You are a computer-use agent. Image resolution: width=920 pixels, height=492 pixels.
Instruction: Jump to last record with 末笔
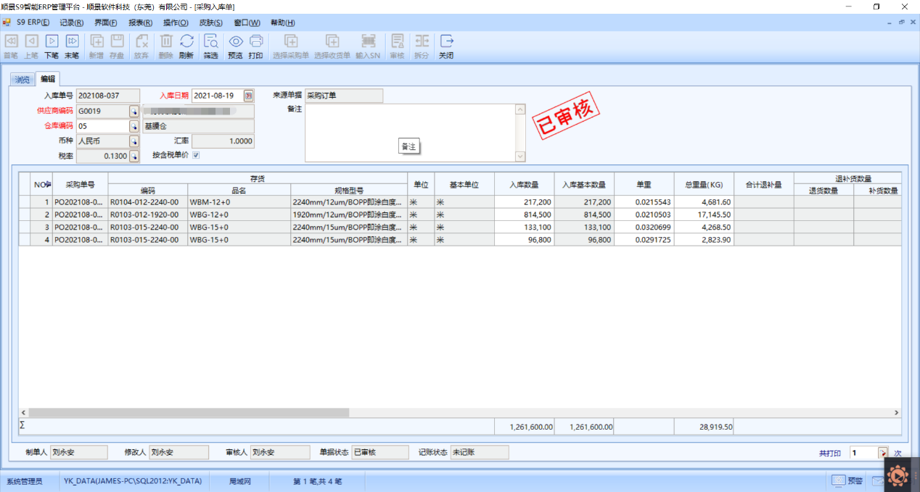pos(72,46)
